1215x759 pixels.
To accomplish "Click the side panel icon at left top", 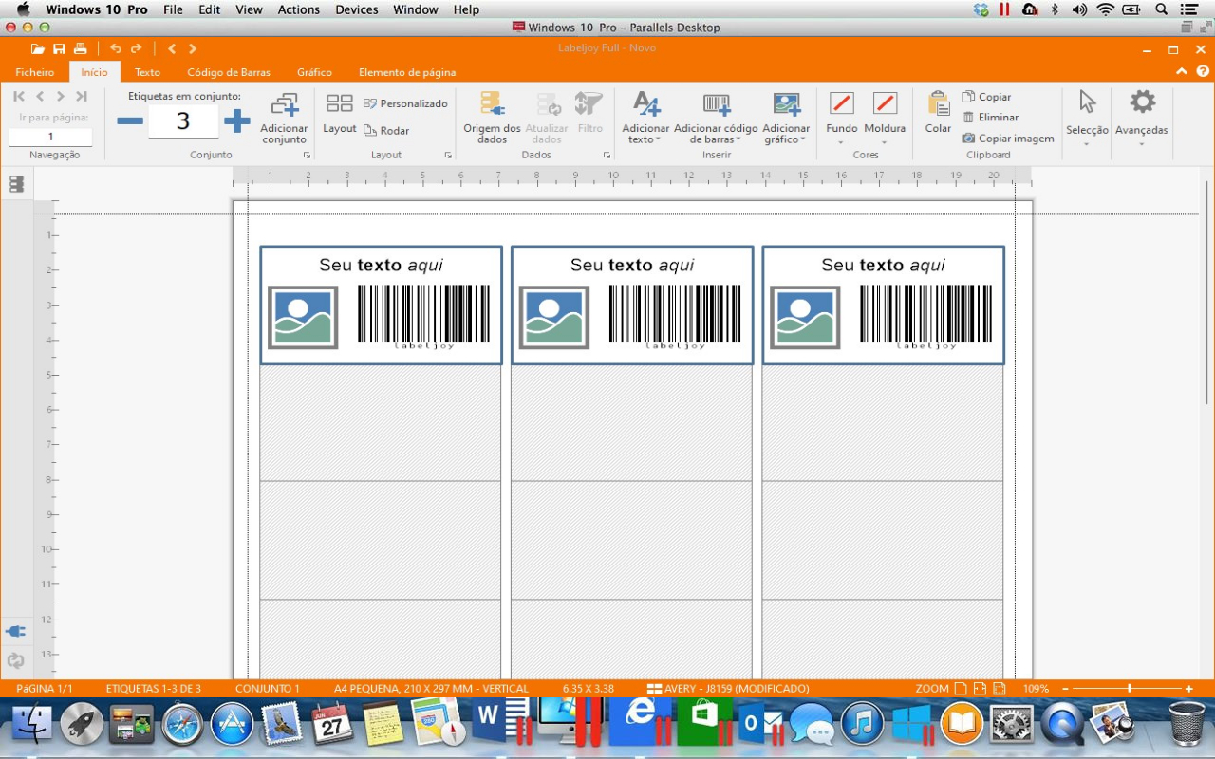I will click(16, 184).
